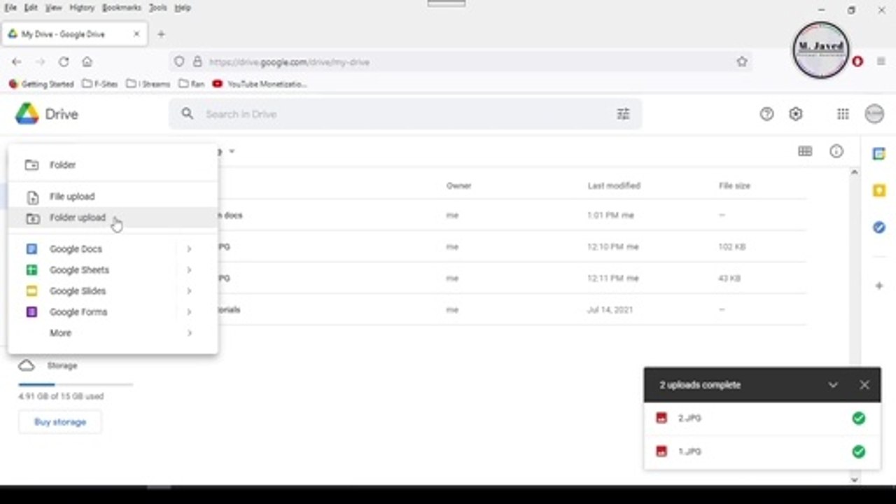Click the site padlock icon

point(197,62)
